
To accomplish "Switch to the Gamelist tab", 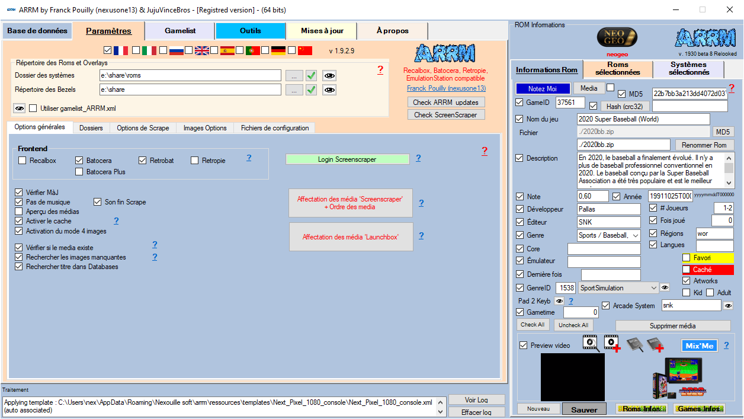I will (180, 31).
